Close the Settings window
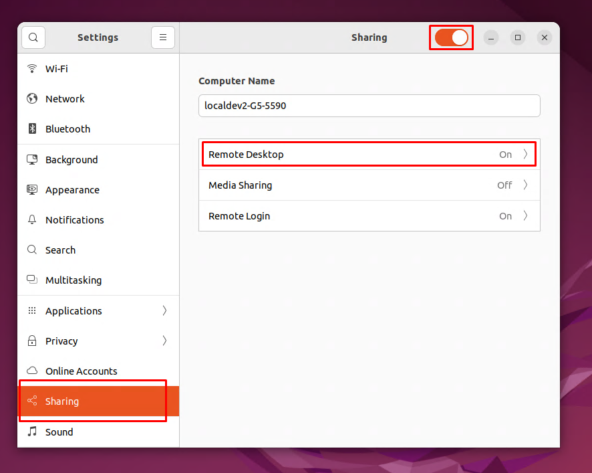The height and width of the screenshot is (473, 592). point(545,37)
